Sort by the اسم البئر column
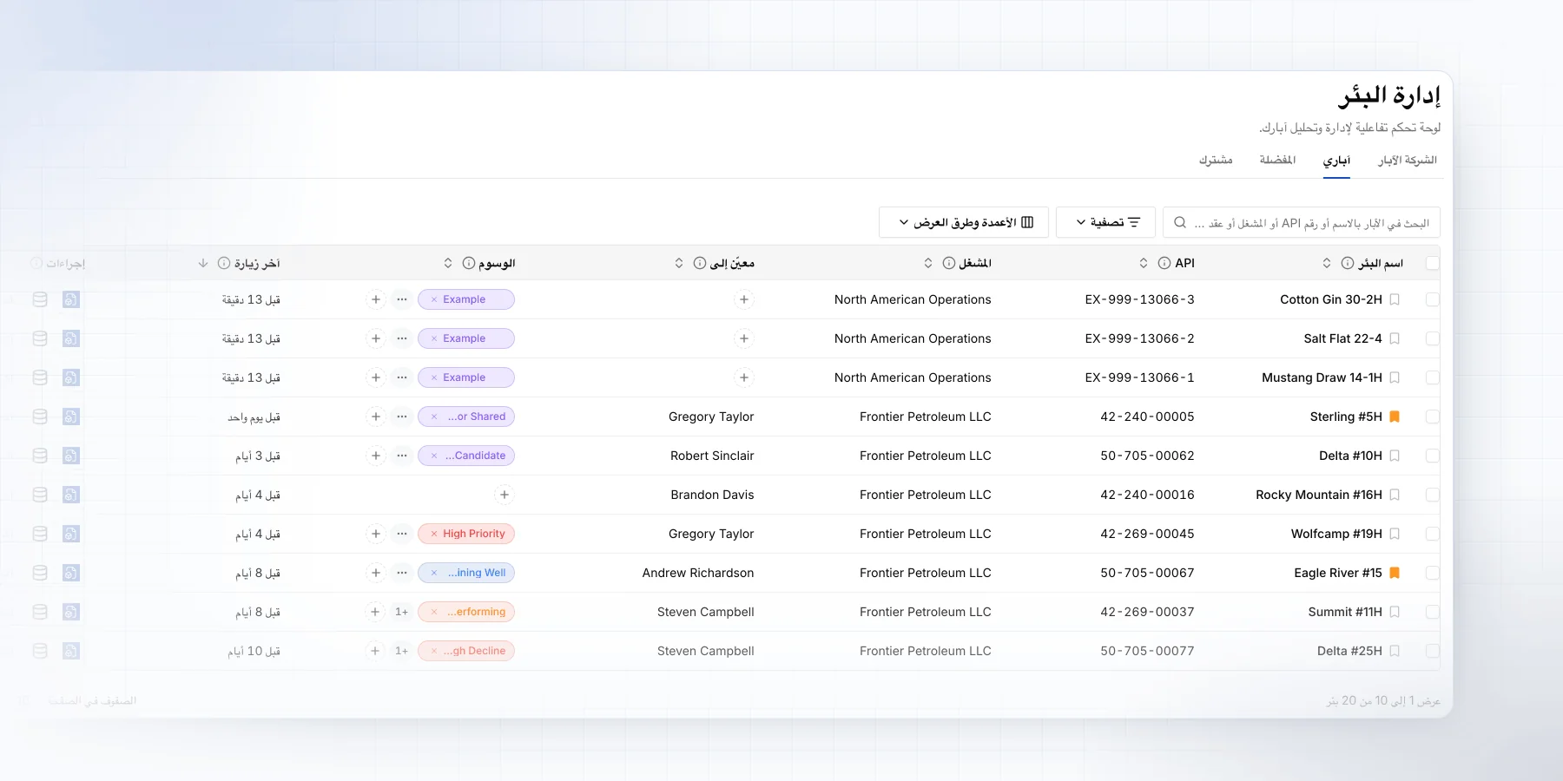 click(x=1327, y=263)
